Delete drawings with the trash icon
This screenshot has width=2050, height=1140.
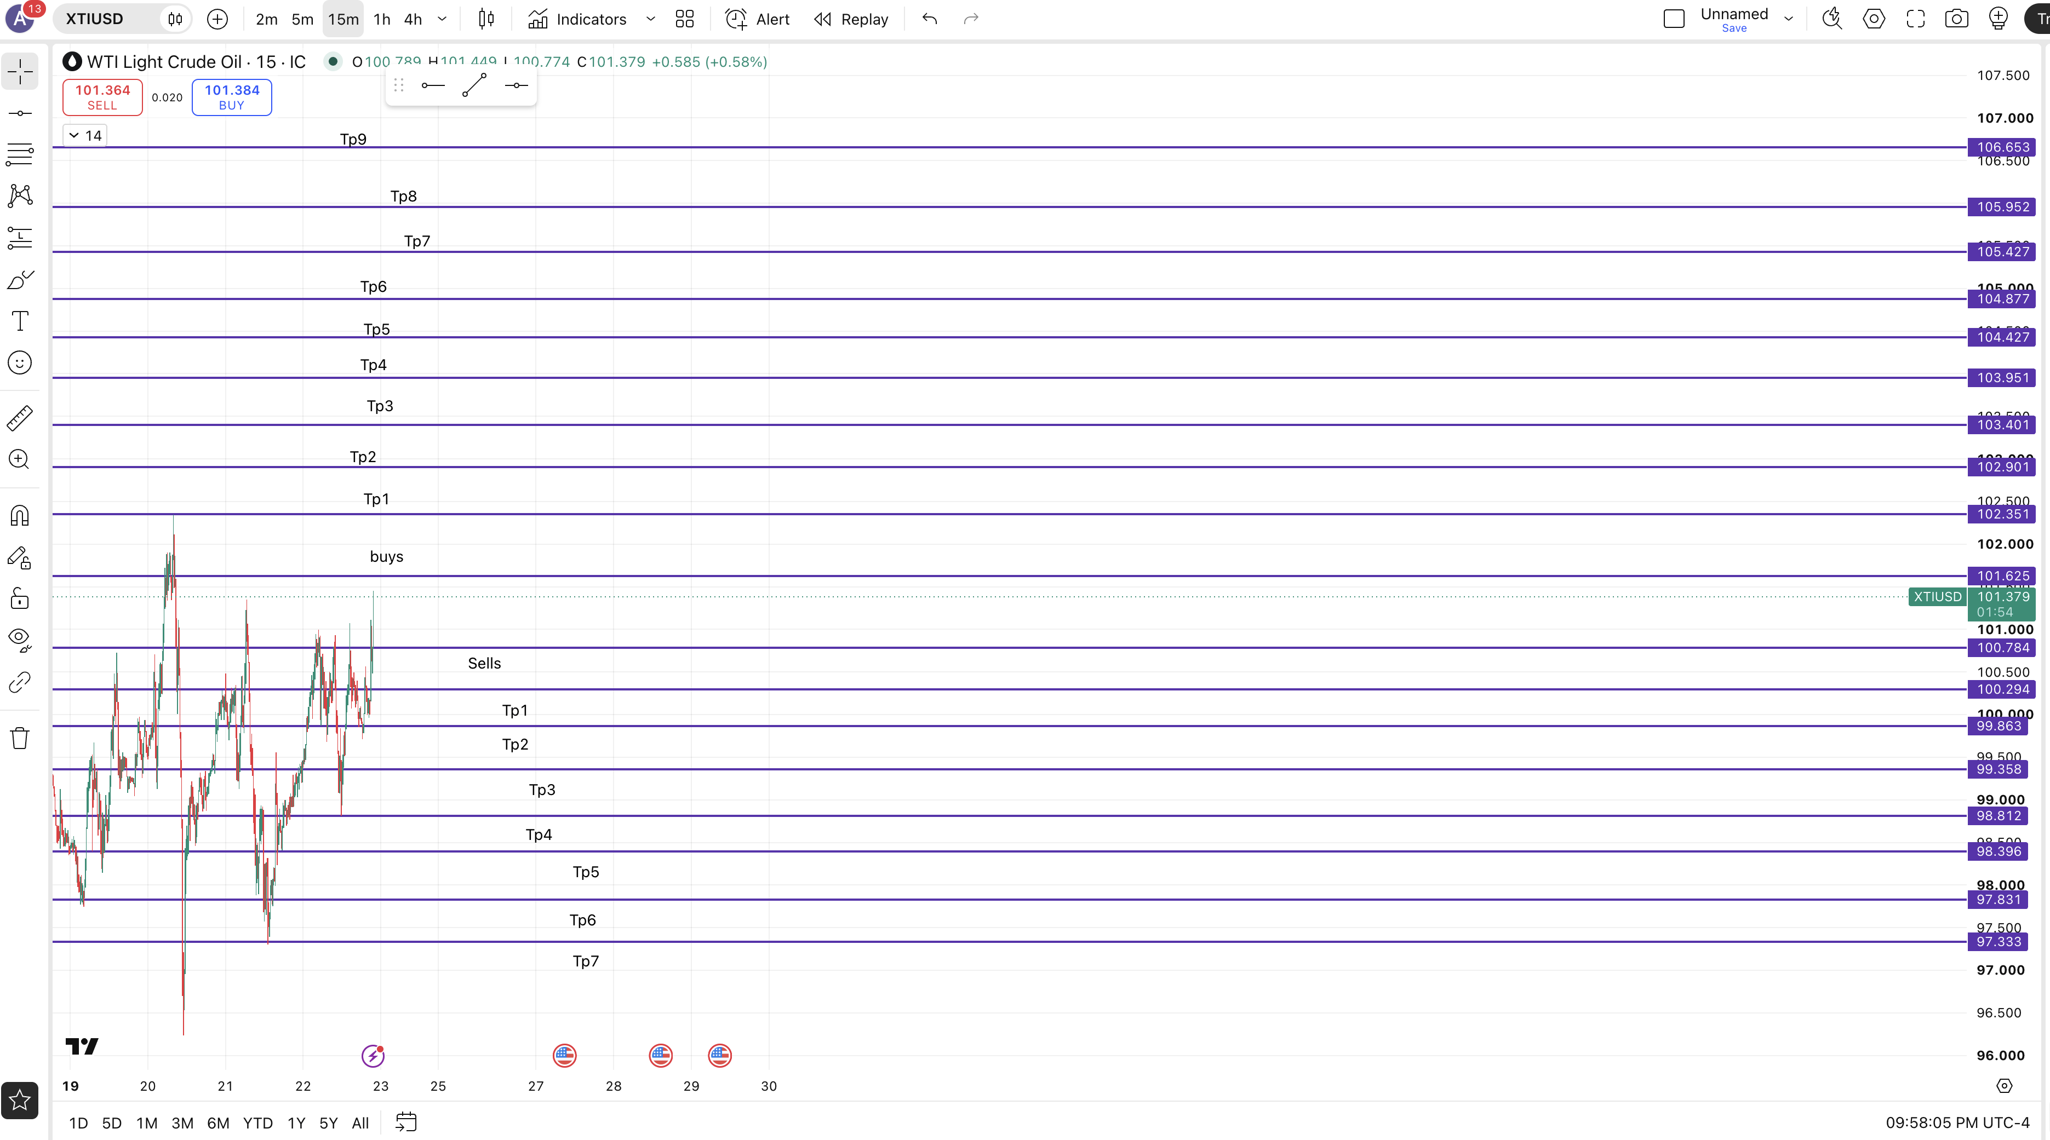click(20, 738)
